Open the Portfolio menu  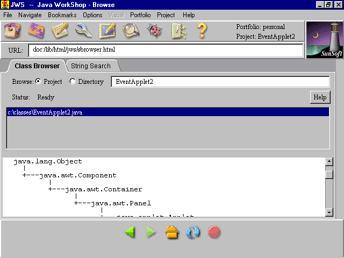pyautogui.click(x=140, y=15)
